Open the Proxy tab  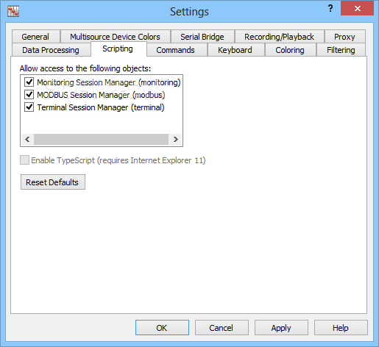coord(344,37)
